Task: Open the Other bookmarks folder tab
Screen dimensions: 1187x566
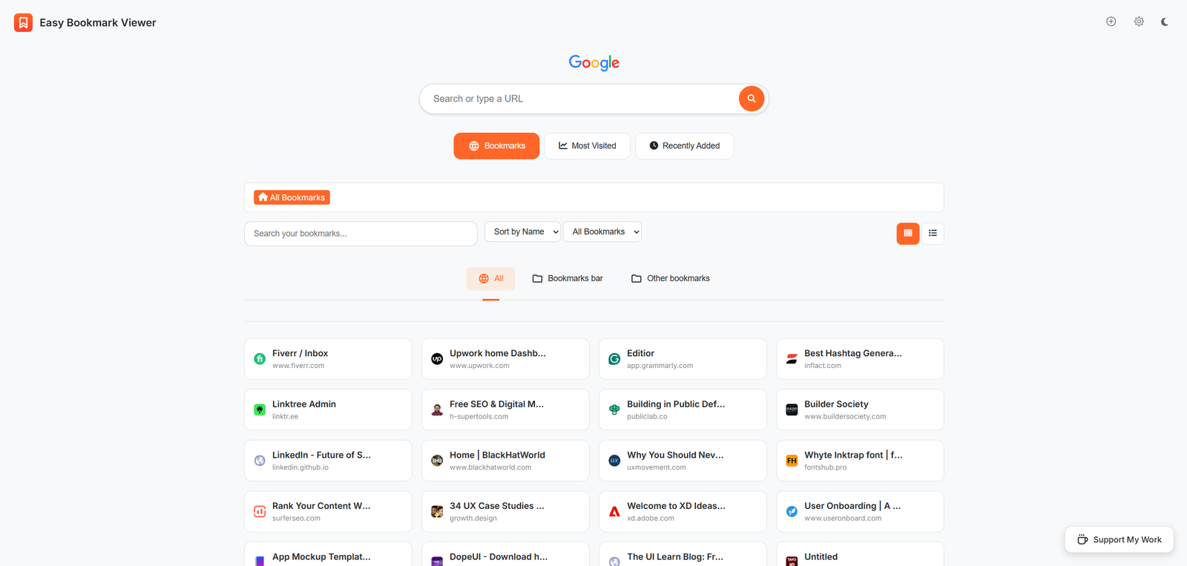Action: (x=671, y=278)
